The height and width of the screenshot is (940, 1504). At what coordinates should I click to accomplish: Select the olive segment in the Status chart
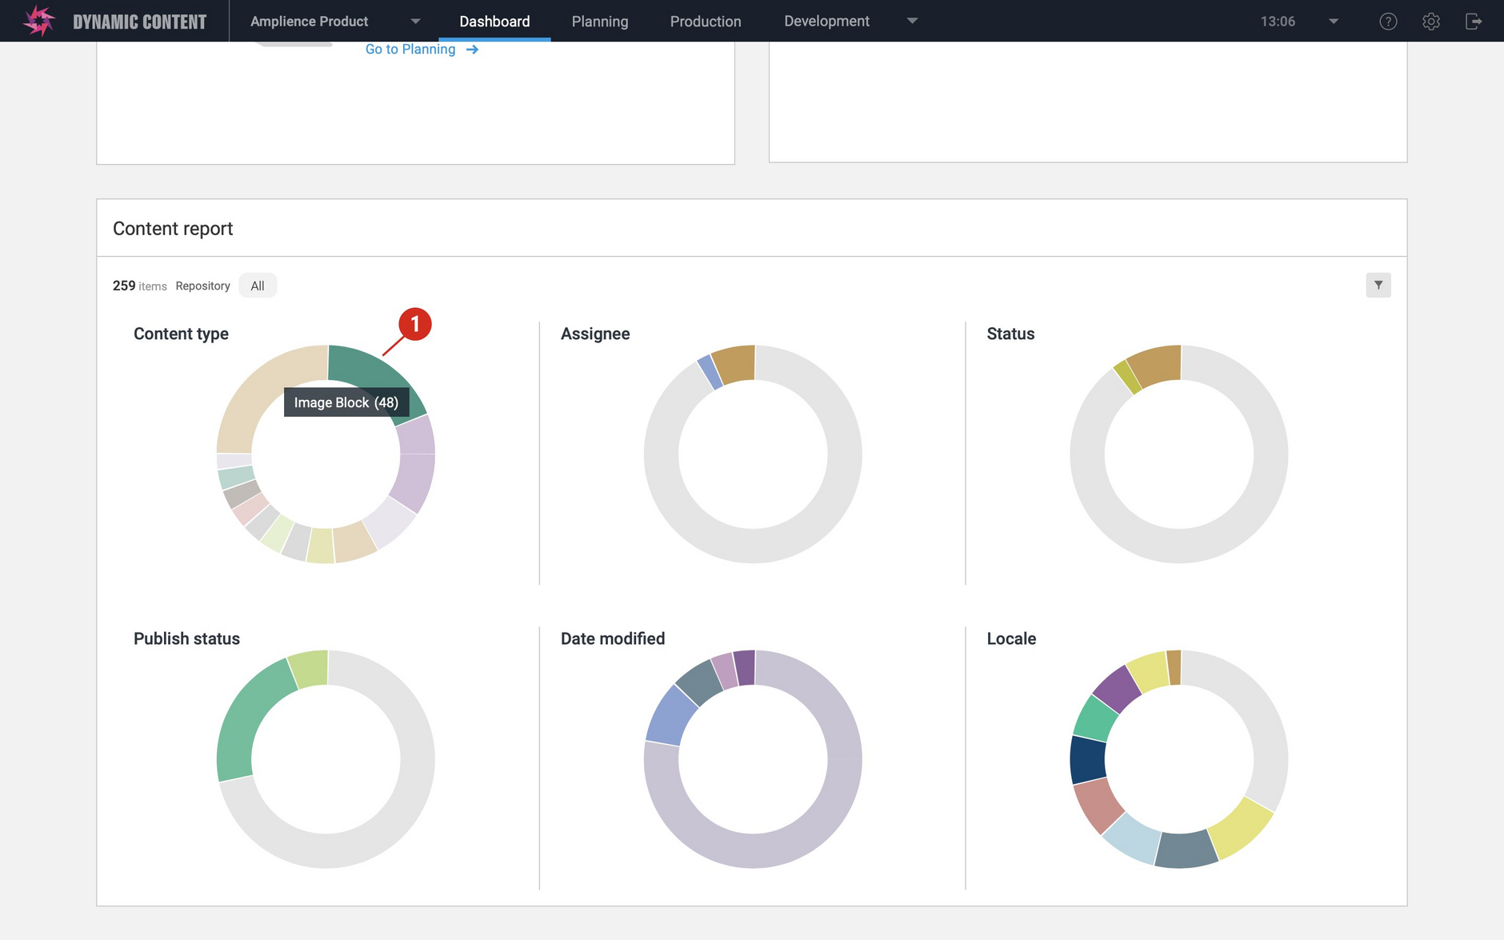pos(1126,377)
